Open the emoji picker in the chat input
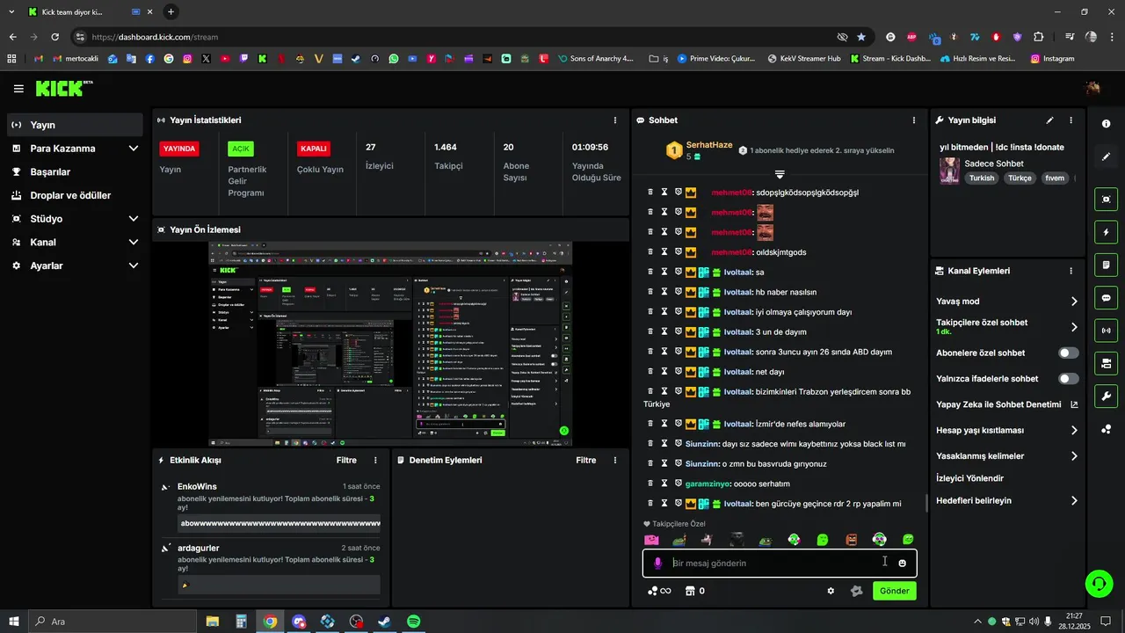The image size is (1125, 633). tap(902, 563)
